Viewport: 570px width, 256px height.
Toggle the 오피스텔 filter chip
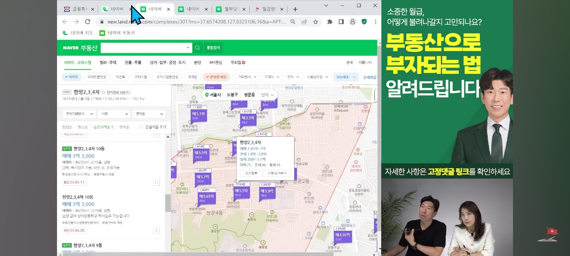coord(141,77)
